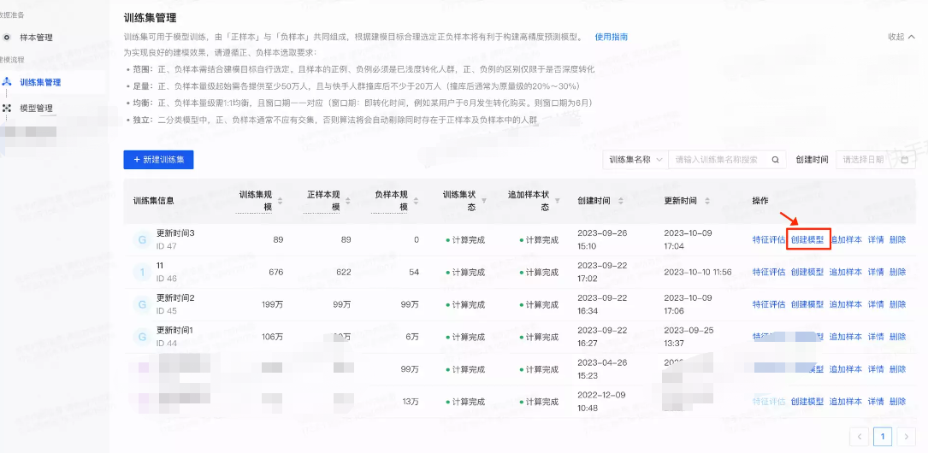Open the 训练集名称 search type dropdown
Image resolution: width=928 pixels, height=453 pixels.
[x=635, y=160]
